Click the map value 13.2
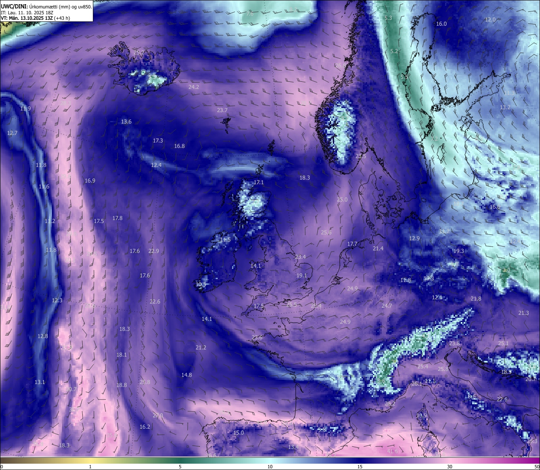540x470 pixels. coord(505,107)
